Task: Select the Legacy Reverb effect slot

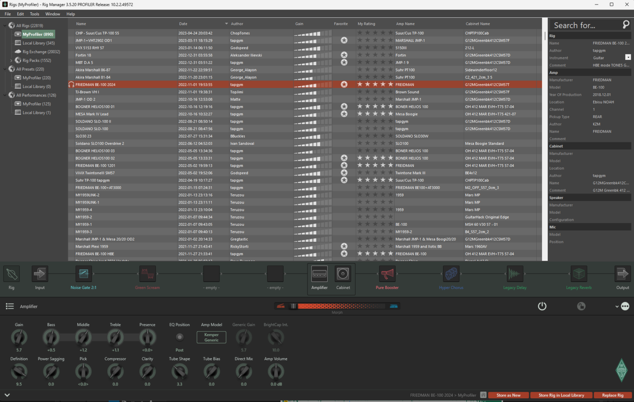Action: 579,274
